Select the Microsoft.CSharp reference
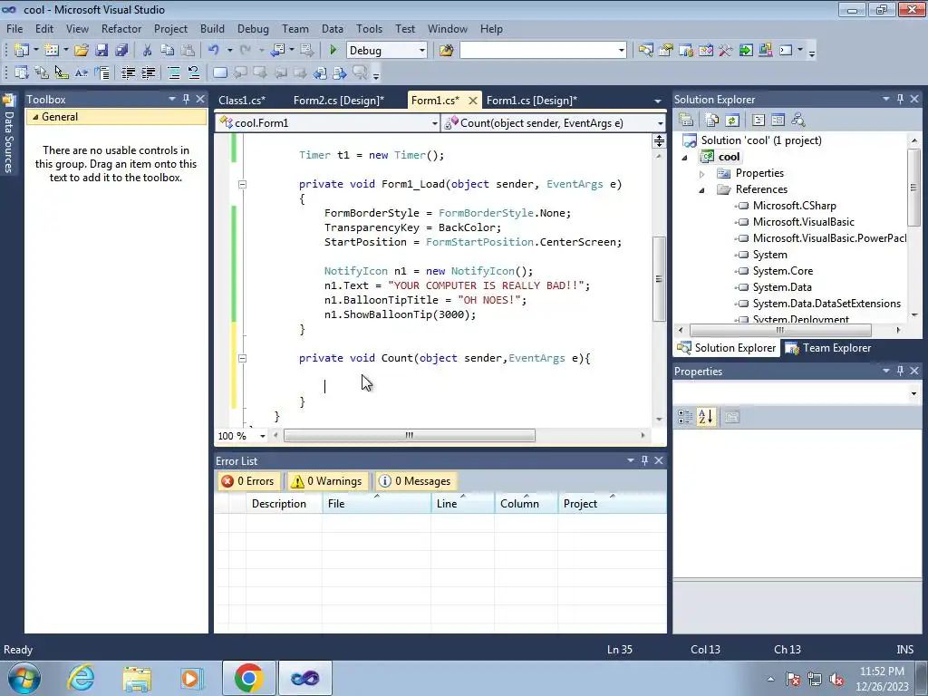928x696 pixels. (x=794, y=206)
